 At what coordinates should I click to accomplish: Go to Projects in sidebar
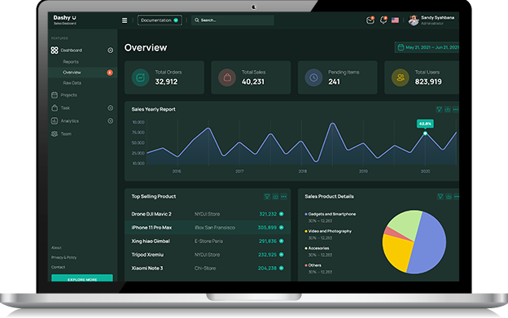68,95
